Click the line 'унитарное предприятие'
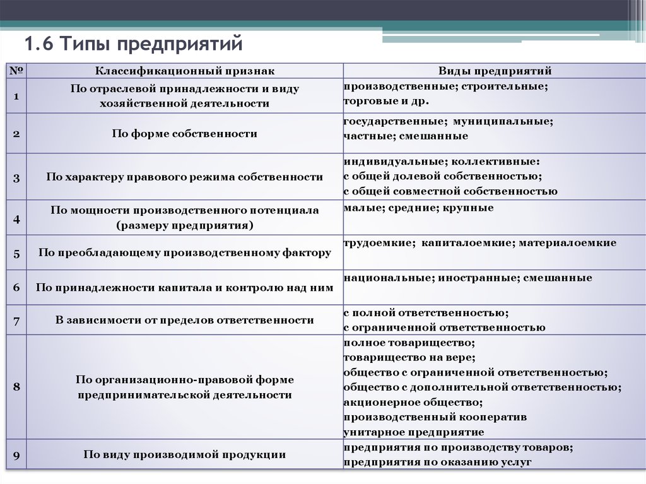This screenshot has height=484, width=646. [x=414, y=432]
